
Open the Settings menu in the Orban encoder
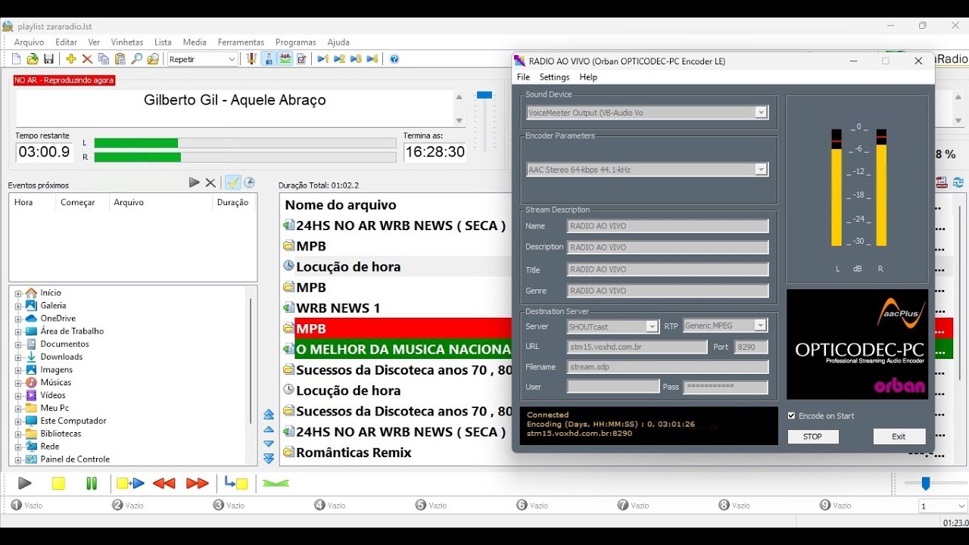[x=554, y=77]
